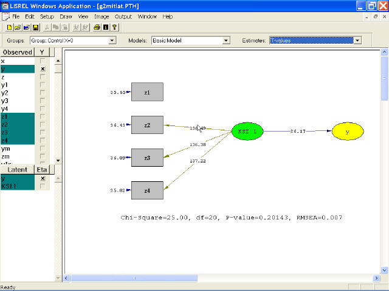Check the Y checkbox for variable x
The width and height of the screenshot is (389, 291).
(43, 61)
